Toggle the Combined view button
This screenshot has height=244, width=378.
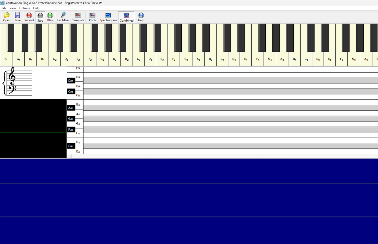point(126,17)
